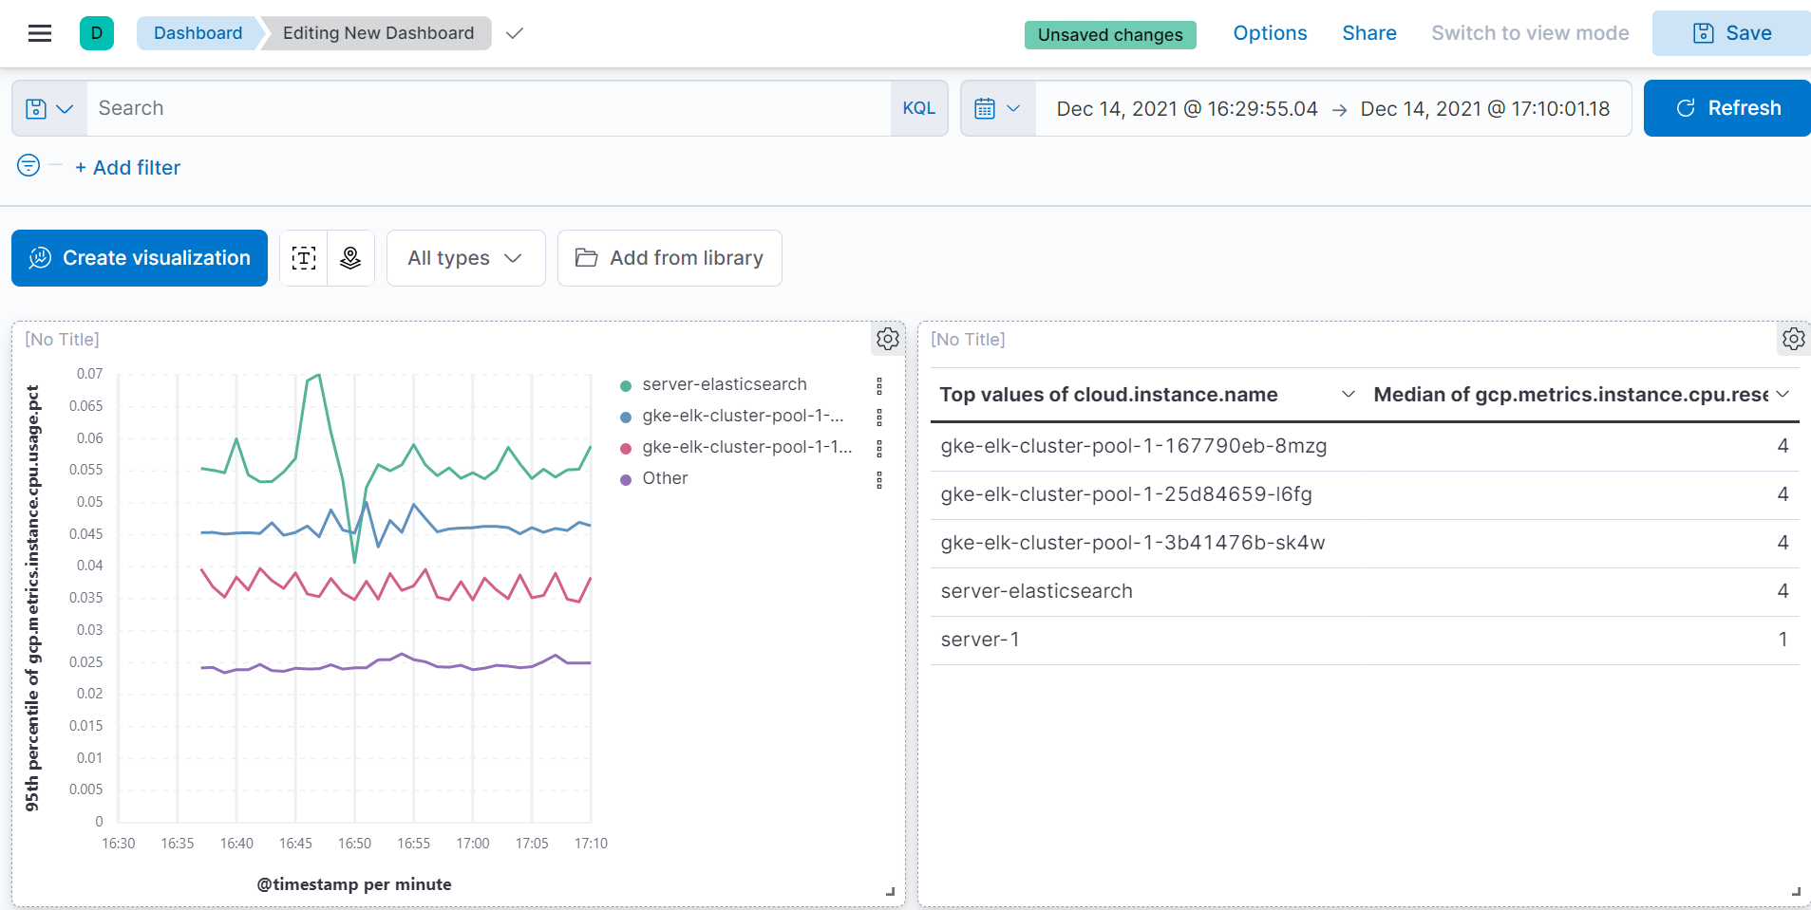Image resolution: width=1811 pixels, height=910 pixels.
Task: Click the @timestamp per minute axis label
Action: 354,884
